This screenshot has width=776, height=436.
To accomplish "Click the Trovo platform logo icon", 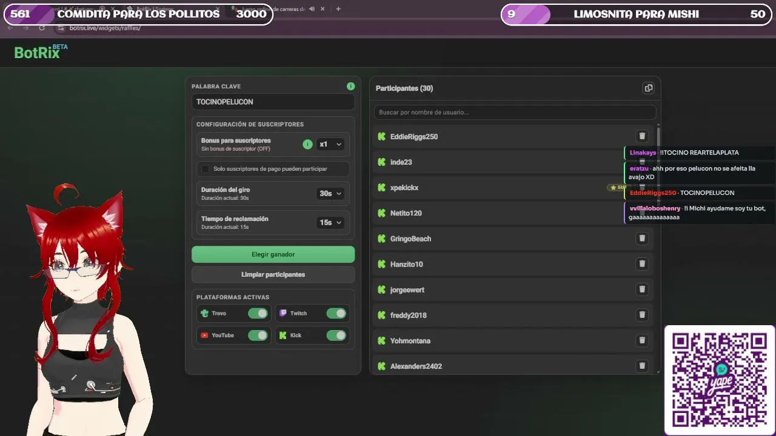I will (x=205, y=313).
